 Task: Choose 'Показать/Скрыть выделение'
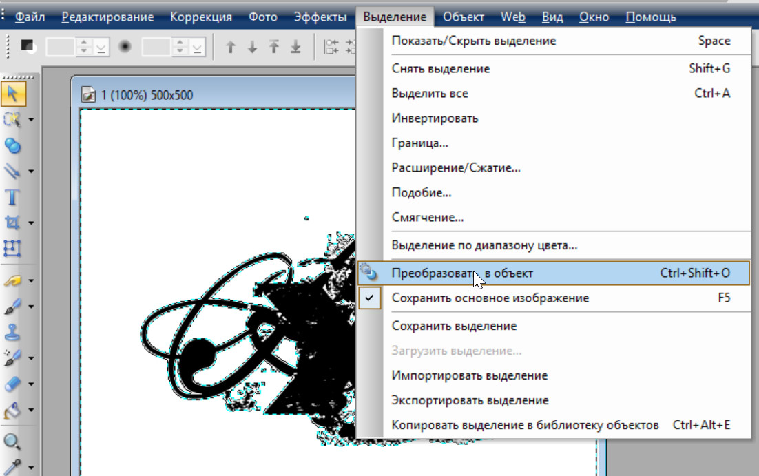[x=554, y=41]
